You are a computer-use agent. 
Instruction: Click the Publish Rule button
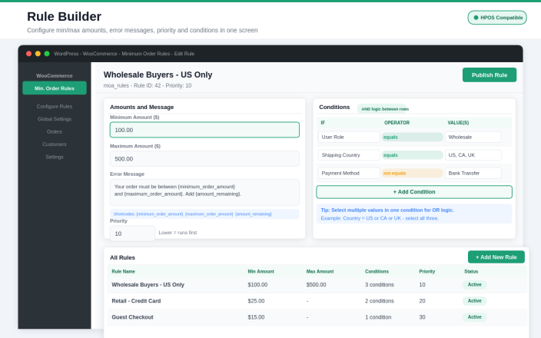[490, 75]
